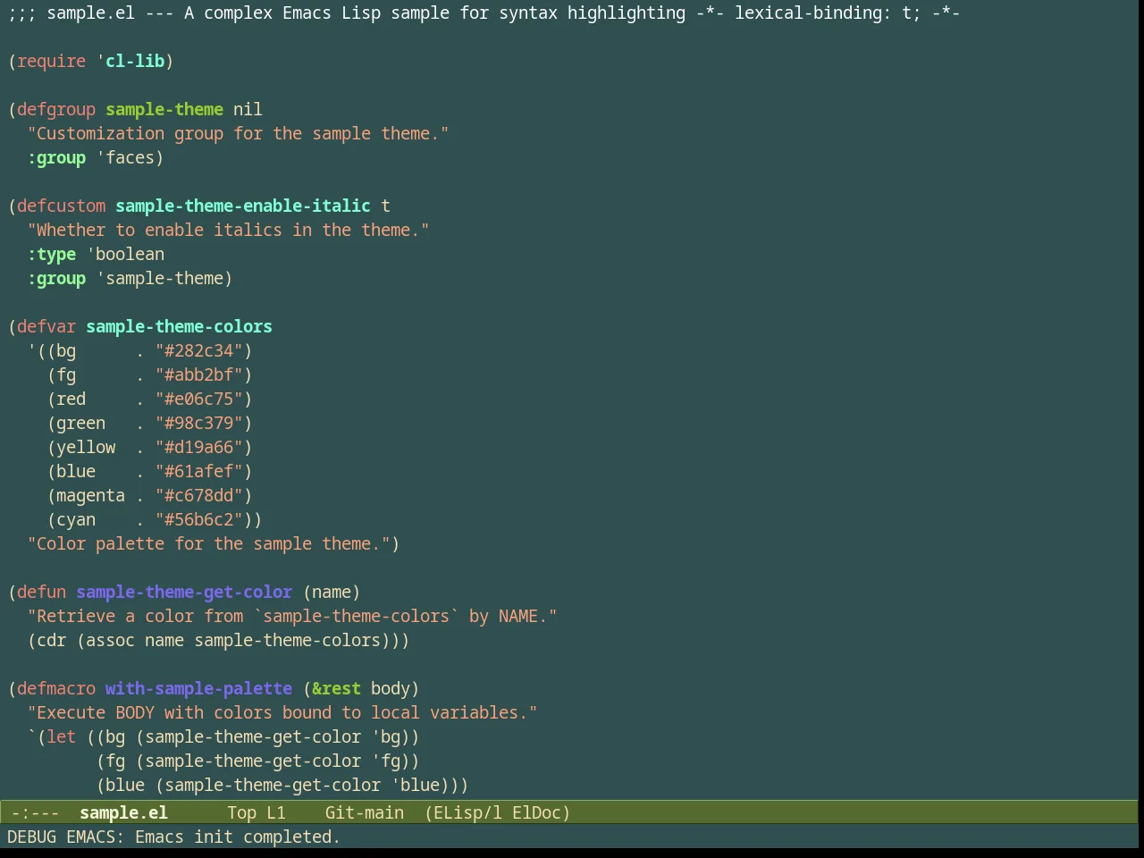The height and width of the screenshot is (858, 1144).
Task: Click "sample.el" in the header comment line
Action: click(90, 13)
